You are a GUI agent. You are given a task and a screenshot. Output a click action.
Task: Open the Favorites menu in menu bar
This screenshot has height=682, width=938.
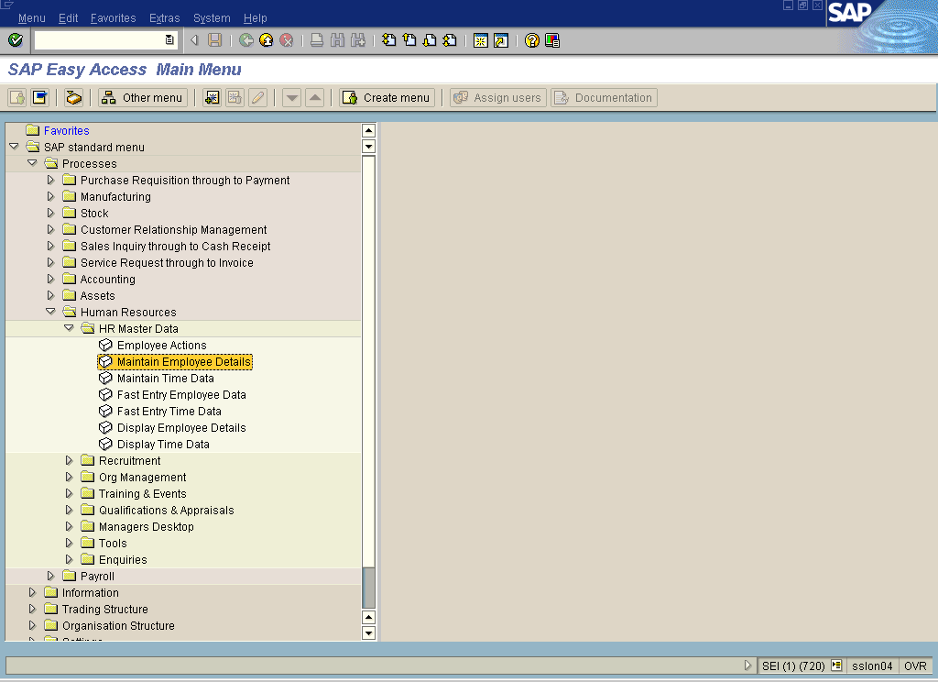tap(113, 18)
